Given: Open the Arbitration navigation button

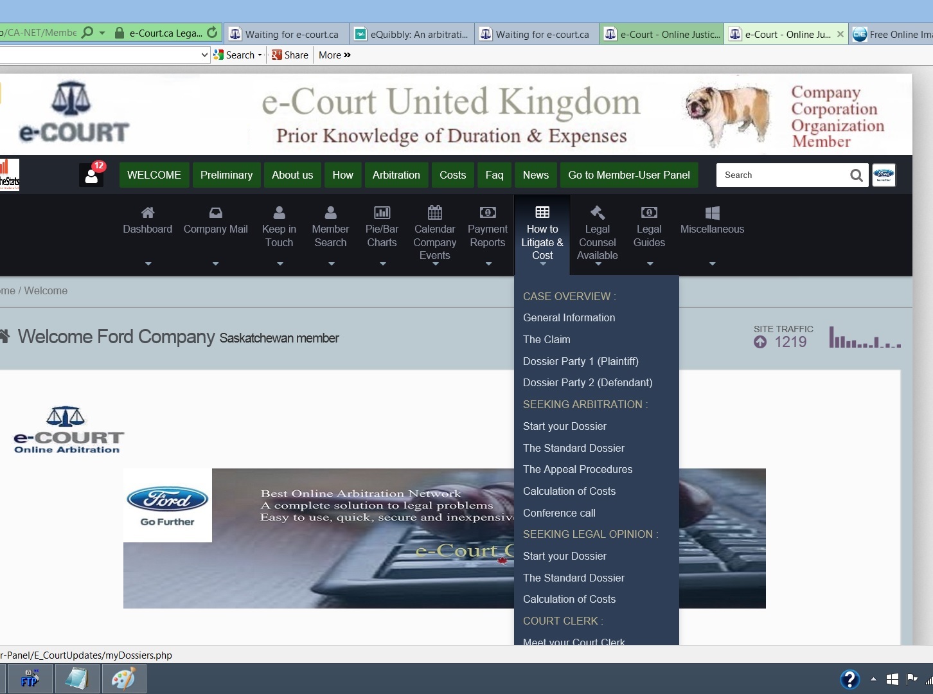Looking at the screenshot, I should [x=396, y=175].
